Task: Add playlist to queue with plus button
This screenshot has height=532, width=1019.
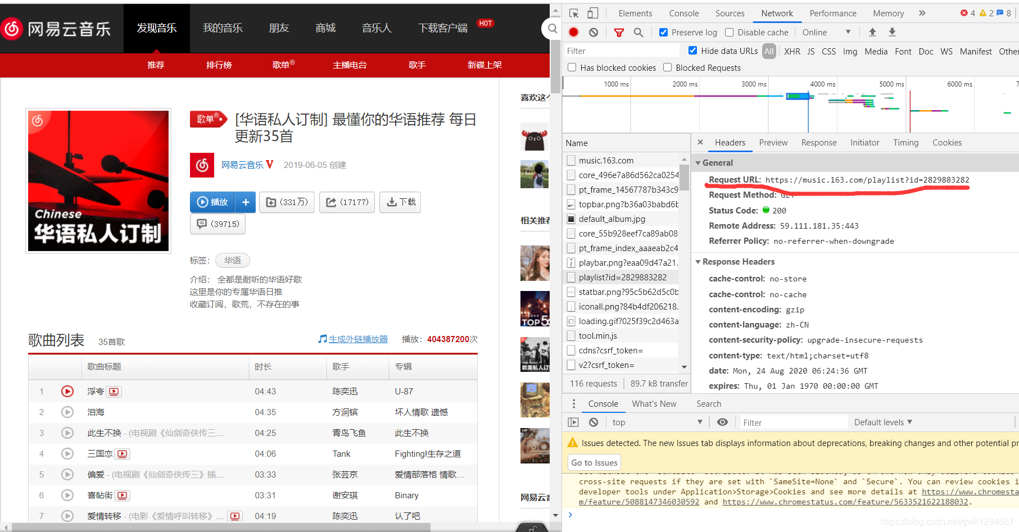Action: pyautogui.click(x=246, y=202)
